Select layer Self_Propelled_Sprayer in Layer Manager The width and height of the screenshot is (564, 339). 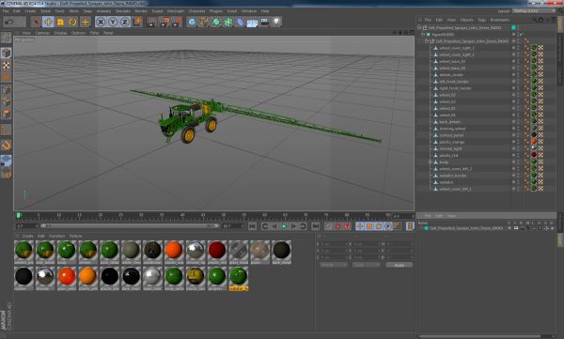[x=466, y=228]
